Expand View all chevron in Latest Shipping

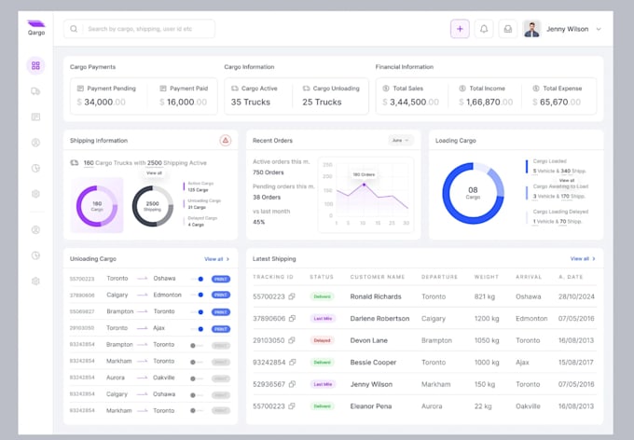[594, 259]
